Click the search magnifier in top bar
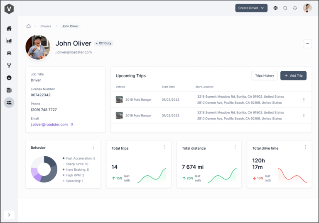 [285, 8]
